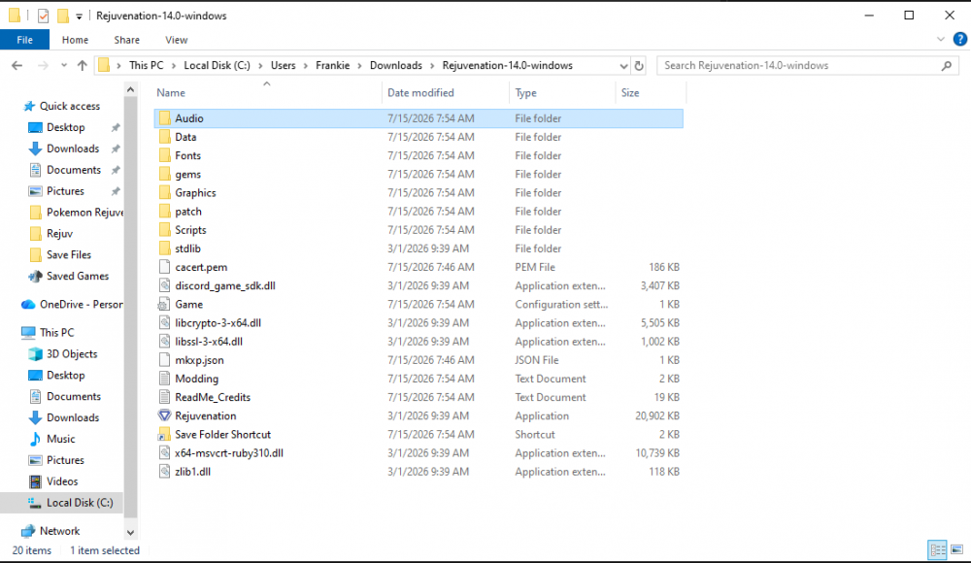Open the Home ribbon tab
Viewport: 971px width, 563px height.
tap(75, 40)
